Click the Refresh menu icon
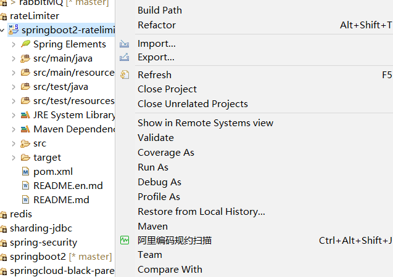The width and height of the screenshot is (393, 277). click(125, 74)
